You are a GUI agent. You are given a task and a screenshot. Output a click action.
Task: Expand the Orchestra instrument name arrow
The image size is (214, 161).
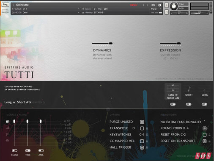point(14,5)
